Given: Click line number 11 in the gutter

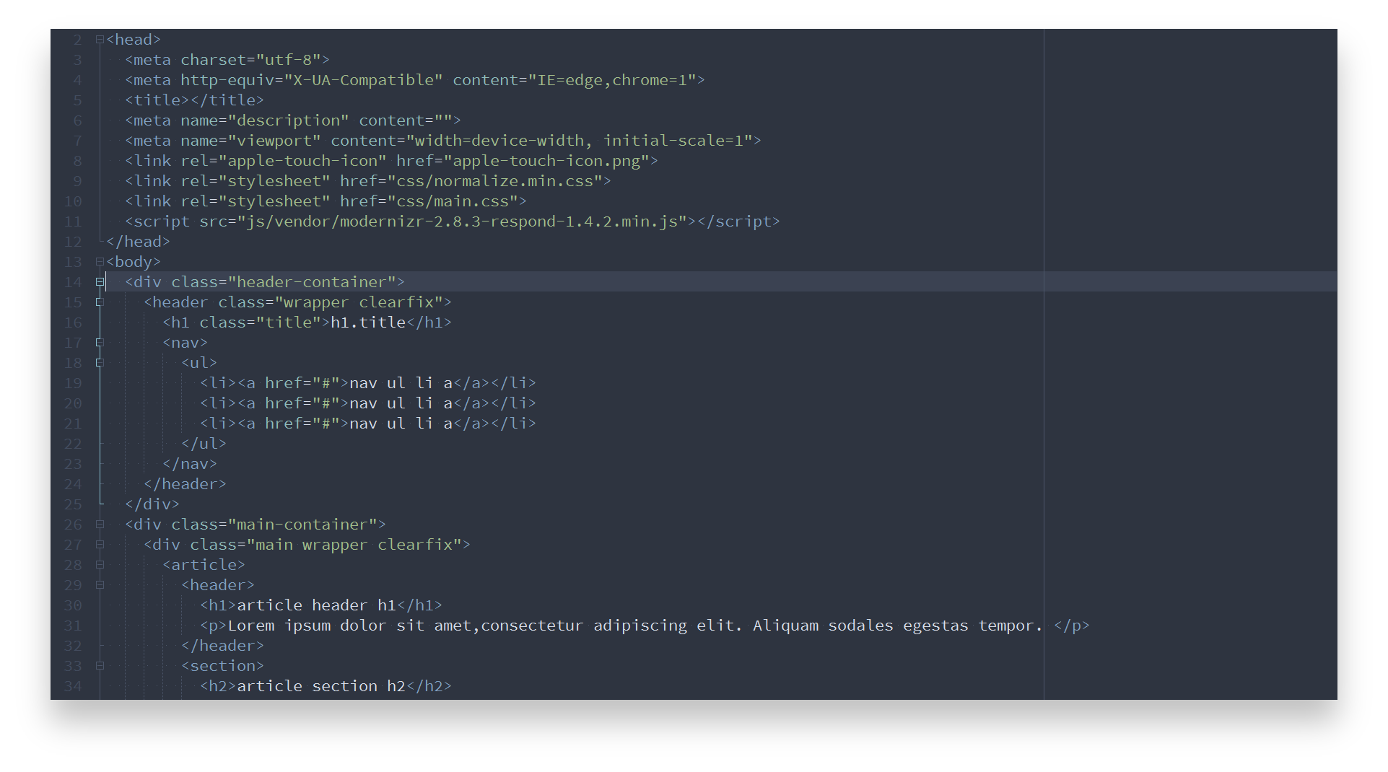Looking at the screenshot, I should coord(73,221).
